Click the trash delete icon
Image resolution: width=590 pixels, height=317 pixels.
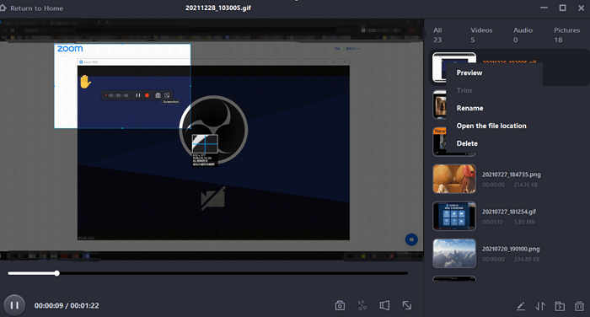pyautogui.click(x=580, y=306)
